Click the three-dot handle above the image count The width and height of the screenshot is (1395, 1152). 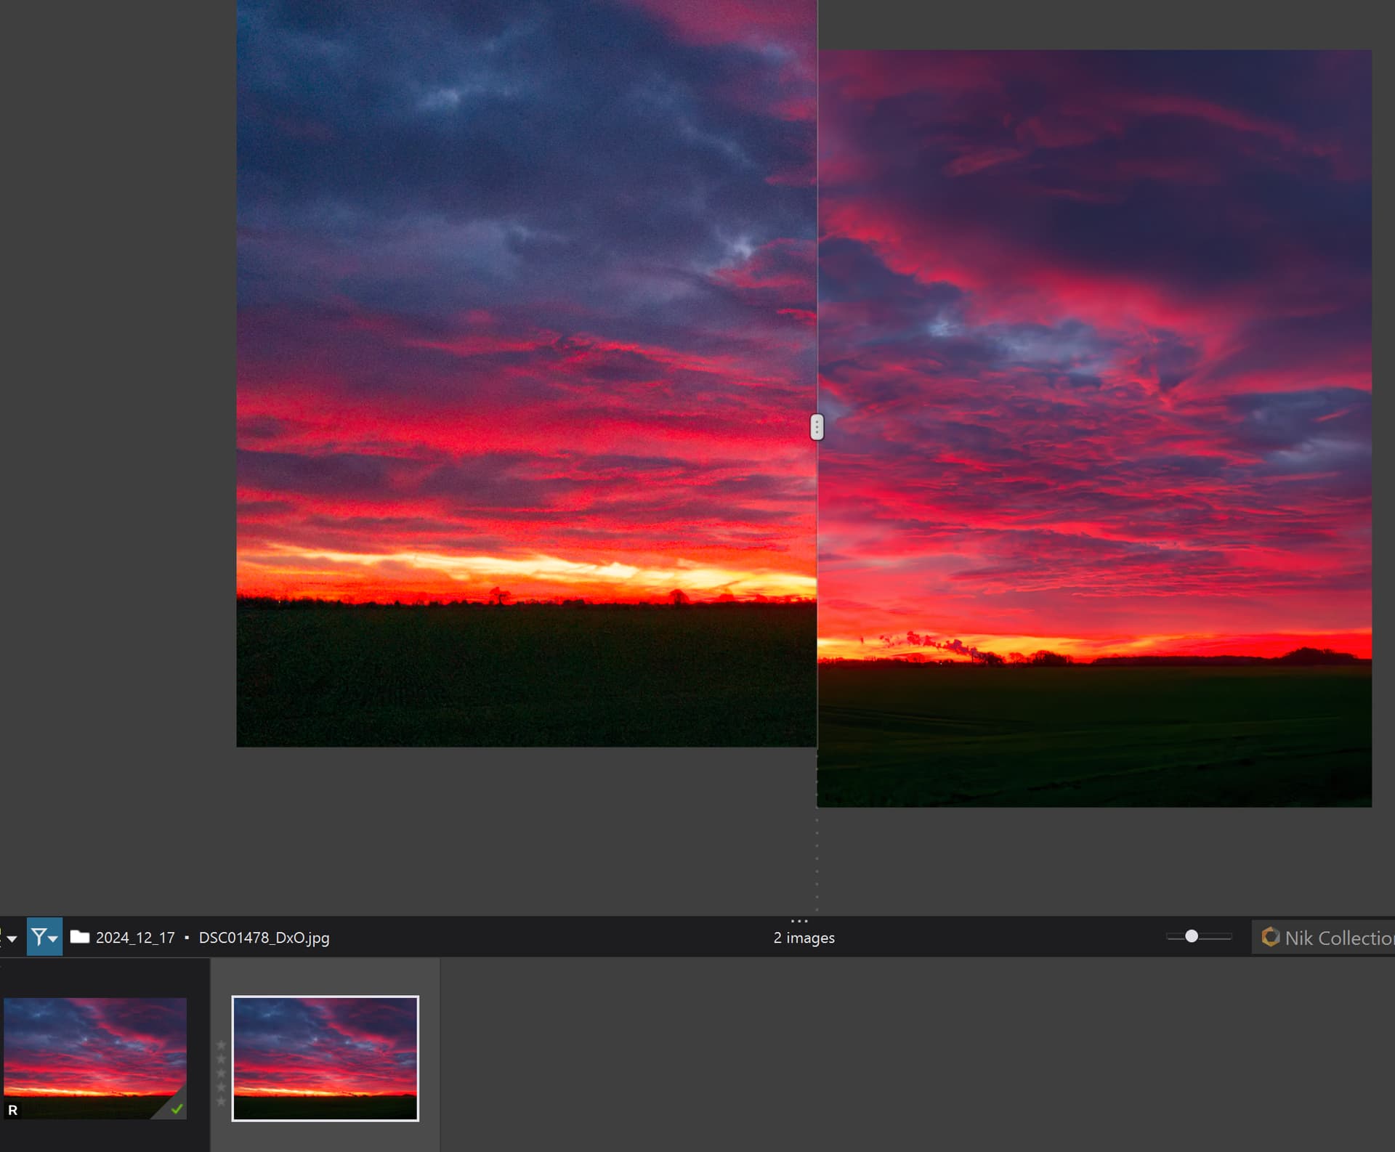click(799, 921)
